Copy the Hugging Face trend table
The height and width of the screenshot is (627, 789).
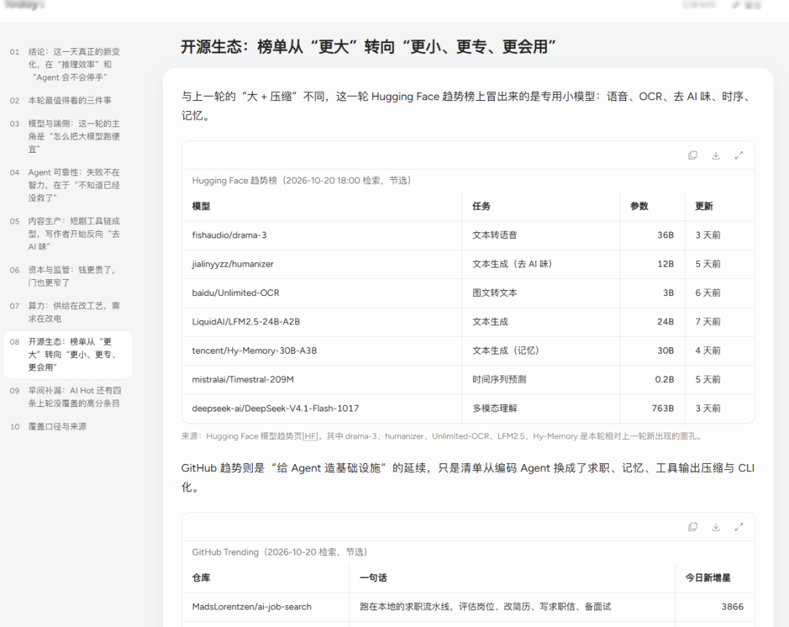(x=693, y=156)
